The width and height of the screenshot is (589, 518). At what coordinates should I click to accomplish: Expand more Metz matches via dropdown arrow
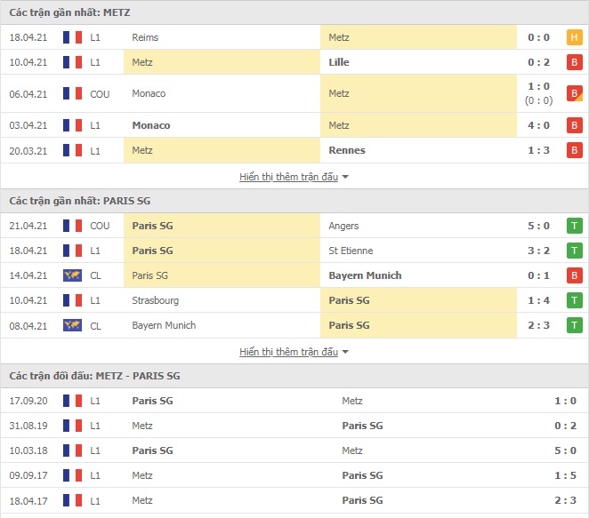(x=345, y=177)
